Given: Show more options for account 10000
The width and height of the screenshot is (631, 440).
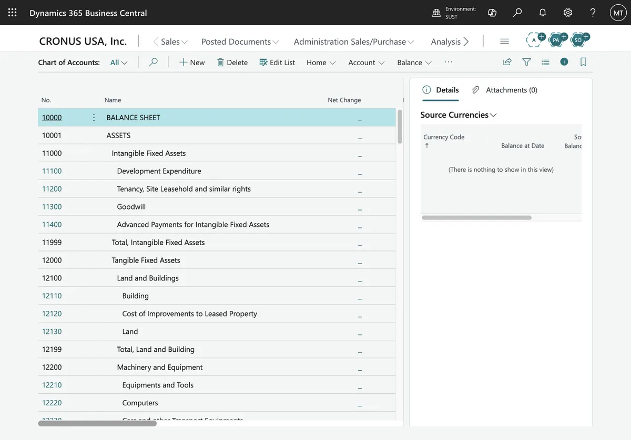Looking at the screenshot, I should coord(94,118).
